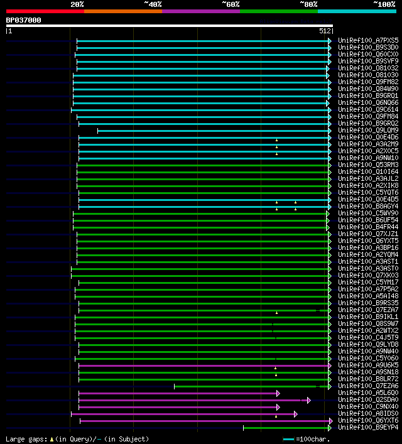Open the UniRef100_B9SVF9 hit
Screen dimensions: 402x444
[368, 61]
